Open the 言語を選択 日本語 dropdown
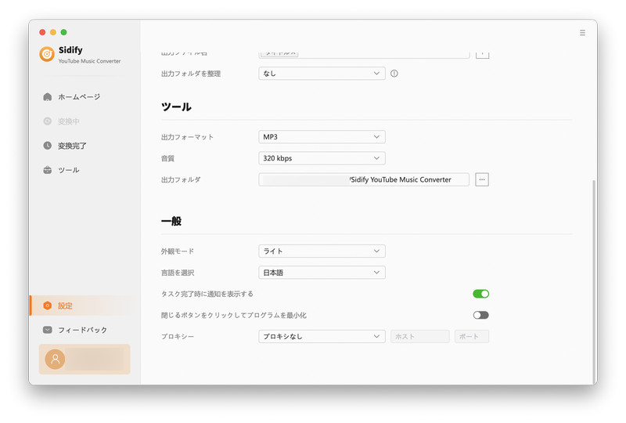Image resolution: width=626 pixels, height=423 pixels. click(322, 273)
